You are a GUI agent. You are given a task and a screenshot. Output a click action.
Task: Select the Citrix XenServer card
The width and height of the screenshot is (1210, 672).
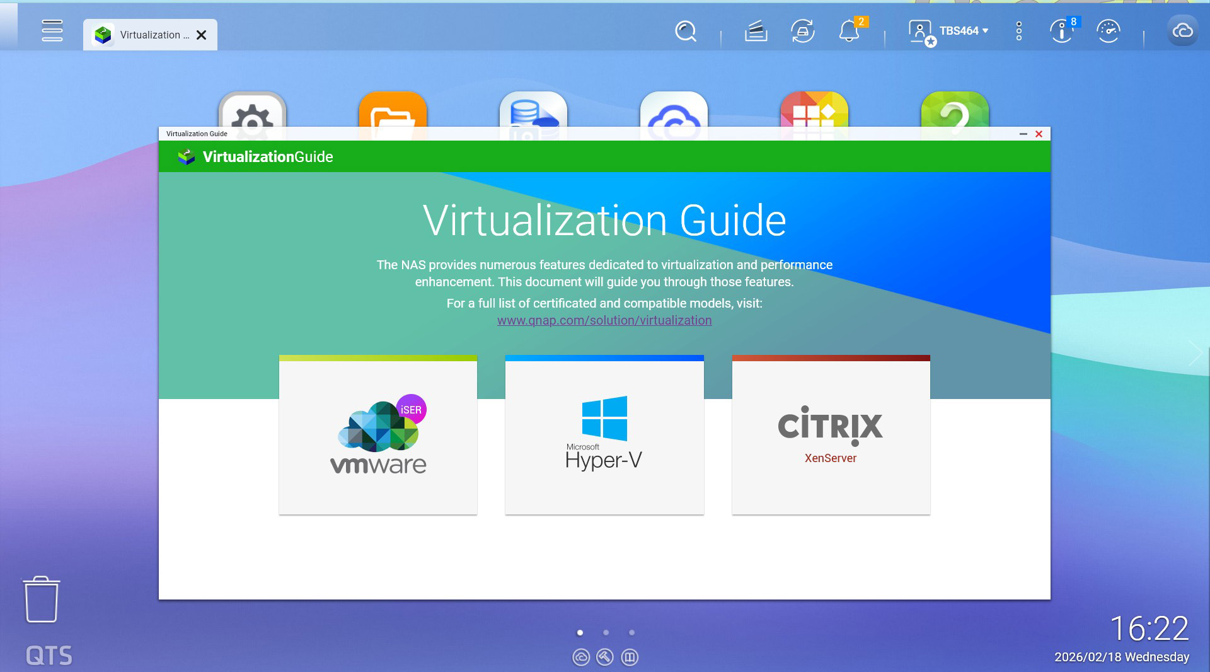click(x=831, y=436)
